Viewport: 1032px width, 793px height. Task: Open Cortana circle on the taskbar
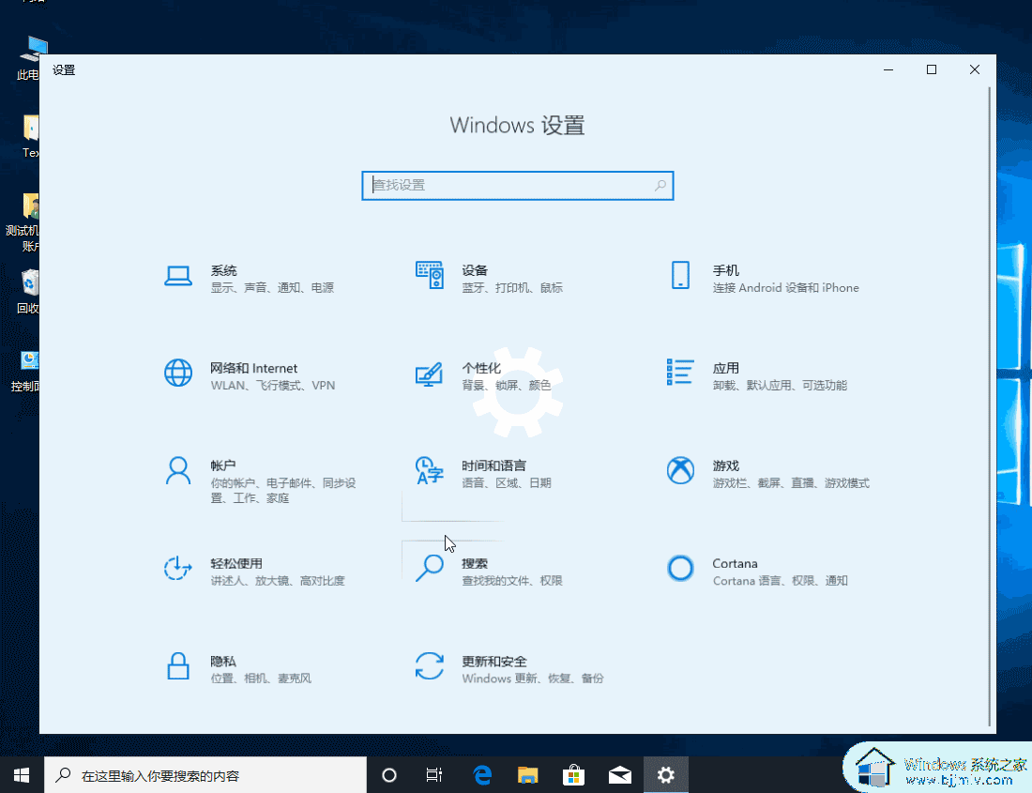point(389,775)
